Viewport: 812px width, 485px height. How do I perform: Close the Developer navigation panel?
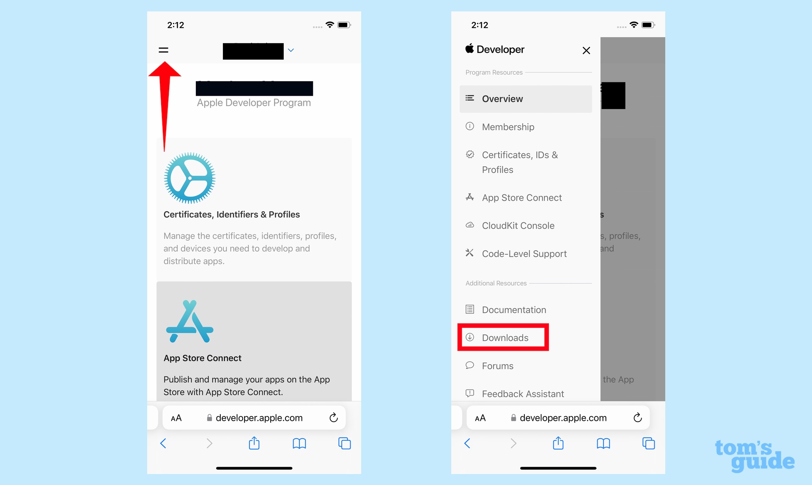click(x=586, y=50)
